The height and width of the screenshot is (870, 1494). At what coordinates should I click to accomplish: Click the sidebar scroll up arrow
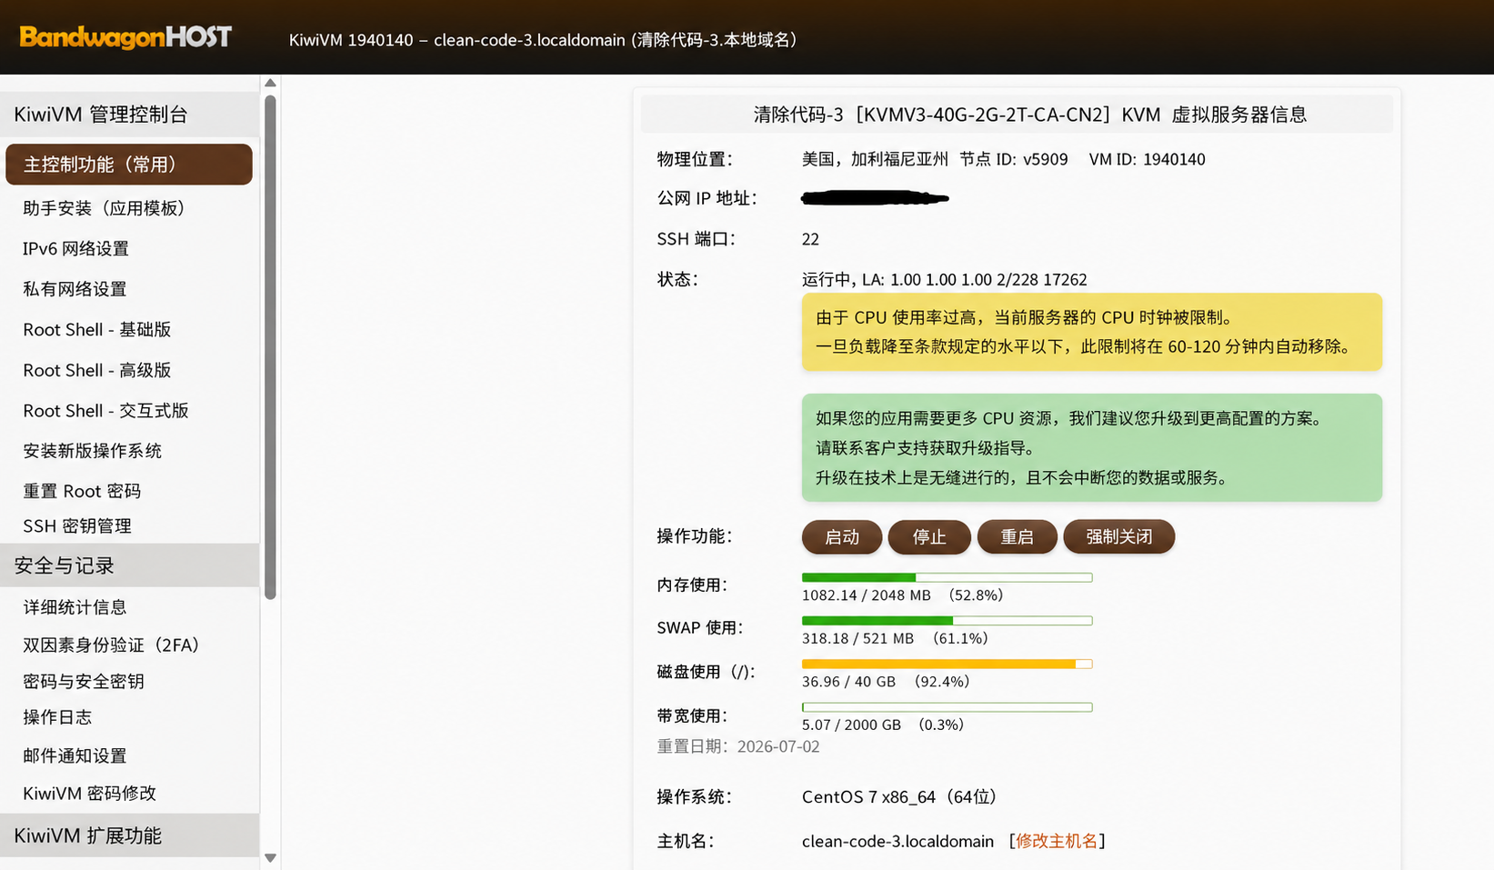(270, 83)
